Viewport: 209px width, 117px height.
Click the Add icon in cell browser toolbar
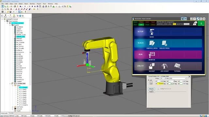click(x=14, y=16)
